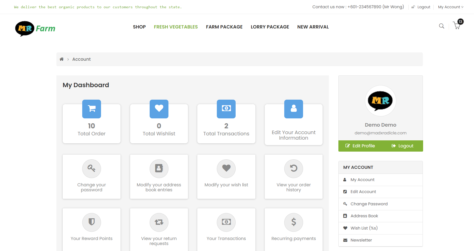Open the shopping cart with 13 items
Image resolution: width=474 pixels, height=251 pixels.
457,25
